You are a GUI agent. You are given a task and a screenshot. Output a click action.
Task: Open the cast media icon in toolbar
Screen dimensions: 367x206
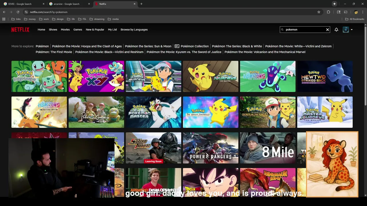pyautogui.click(x=345, y=12)
